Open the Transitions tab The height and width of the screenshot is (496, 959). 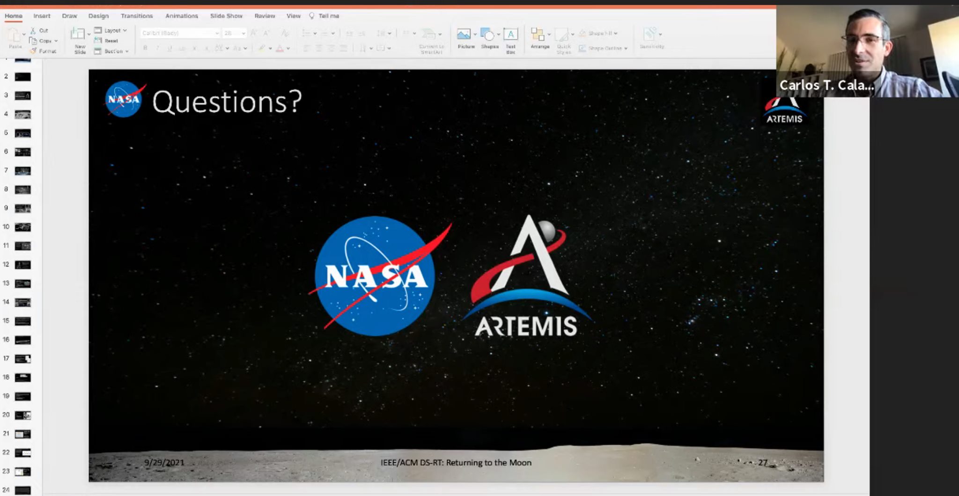tap(137, 16)
